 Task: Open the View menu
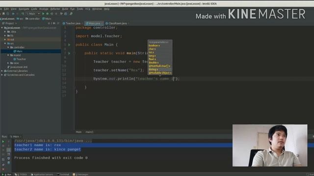[x=13, y=9]
